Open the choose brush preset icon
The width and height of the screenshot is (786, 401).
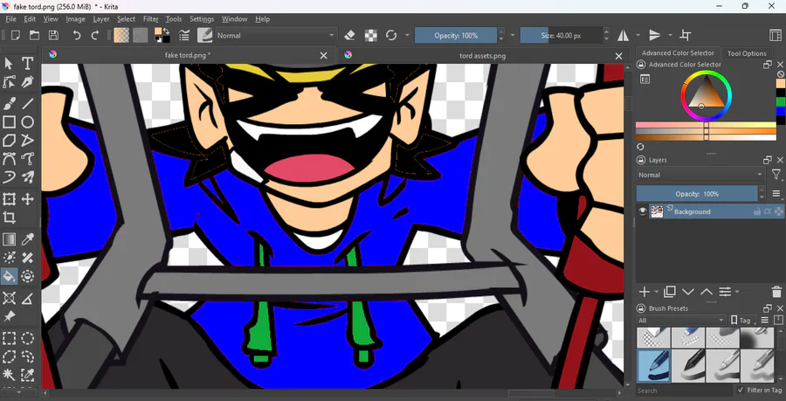(x=204, y=35)
